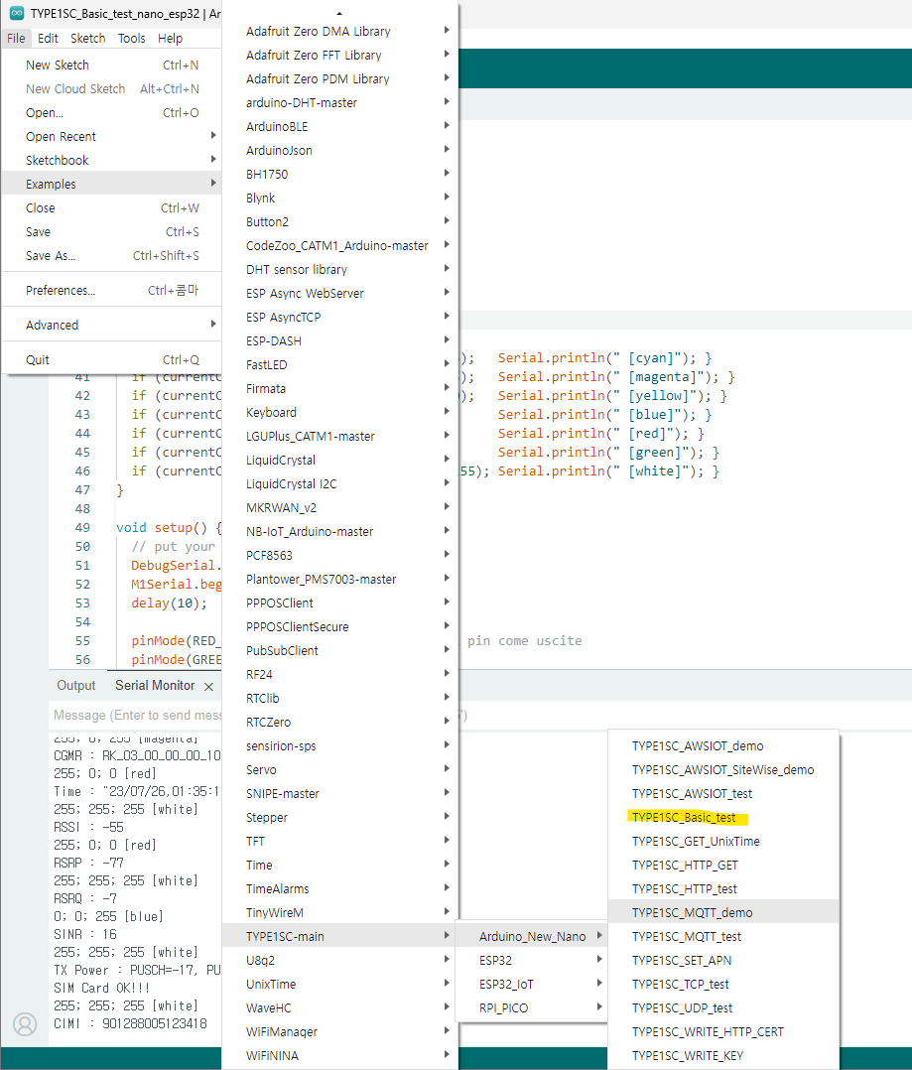Screen dimensions: 912x1070
Task: Select Save As... menu entry
Action: pos(112,256)
